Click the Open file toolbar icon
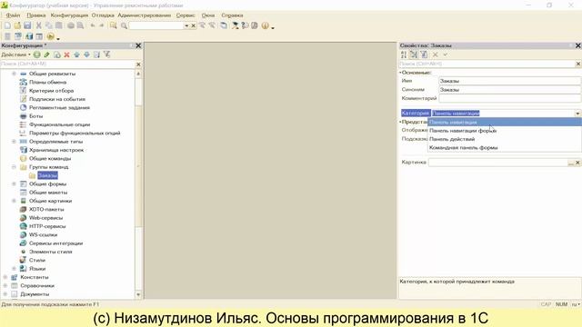This screenshot has height=327, width=582. tap(17, 25)
